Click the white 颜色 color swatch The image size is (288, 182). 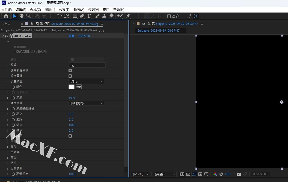click(72, 87)
